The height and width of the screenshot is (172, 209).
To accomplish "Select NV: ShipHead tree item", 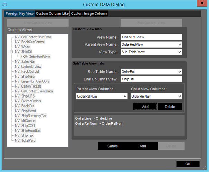I will 25,111.
